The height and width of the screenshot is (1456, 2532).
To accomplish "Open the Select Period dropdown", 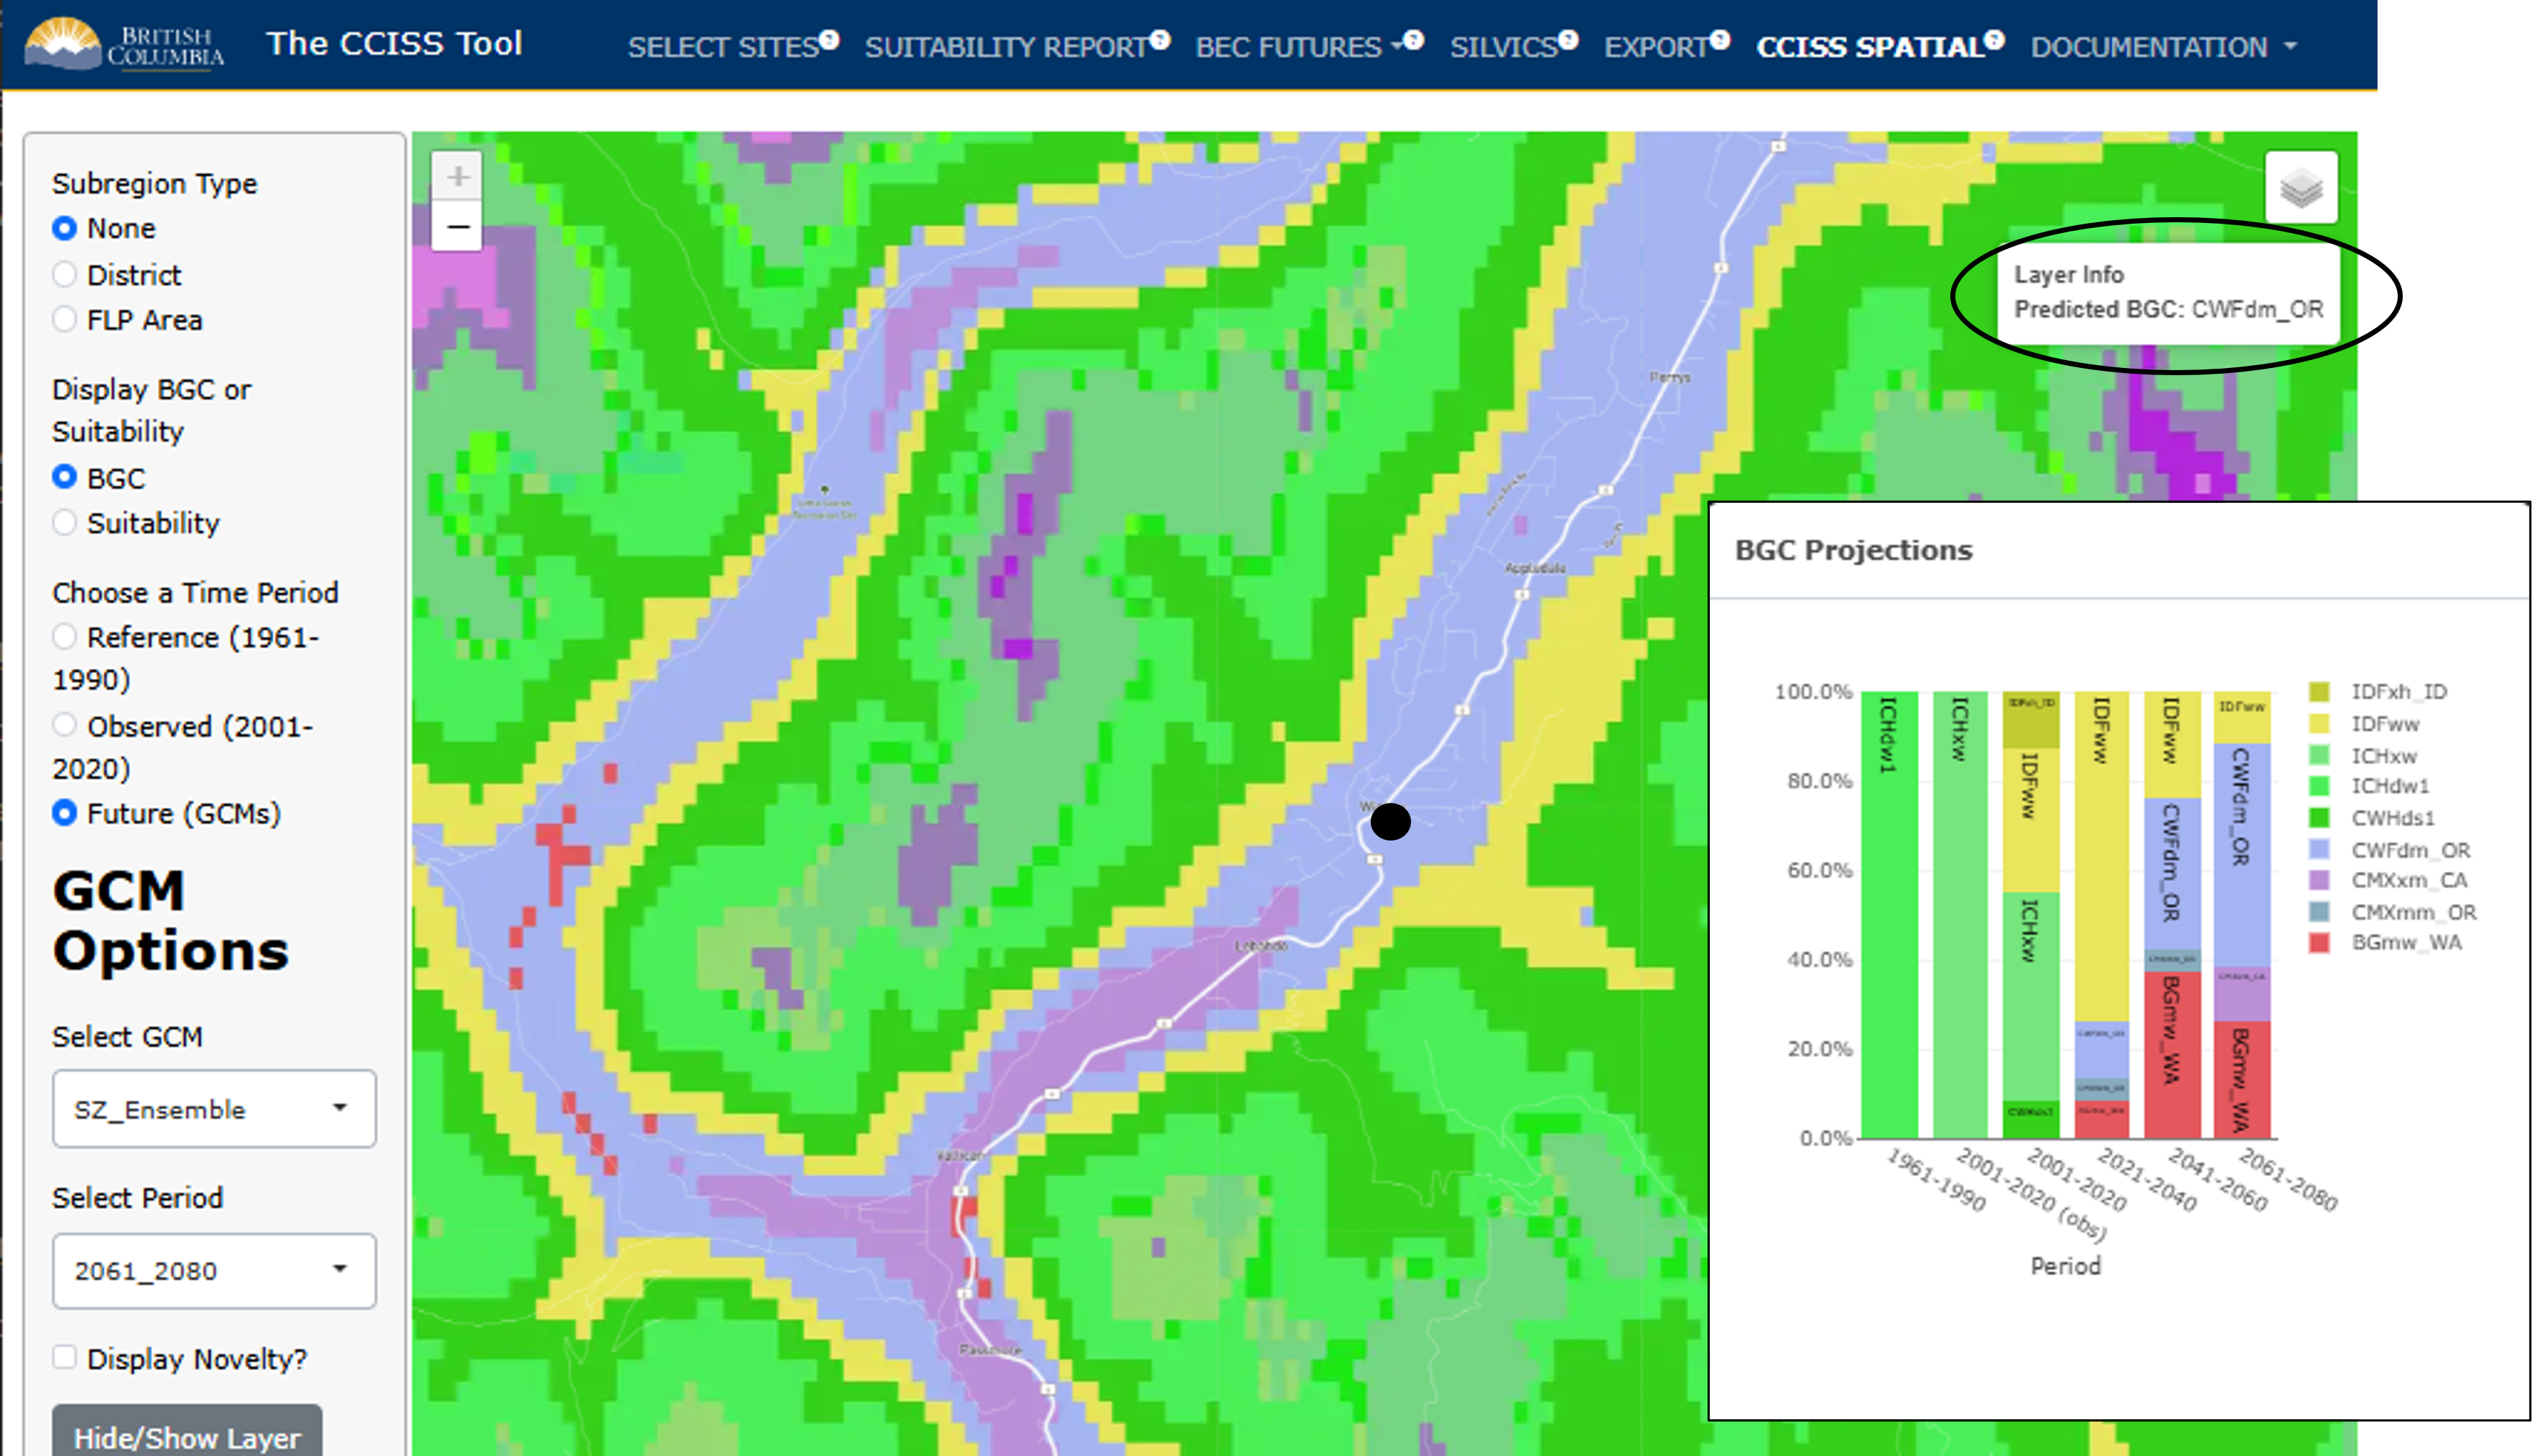I will 214,1271.
